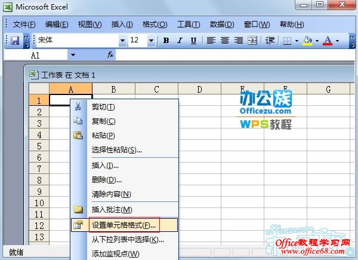Choose 插入批注(M) in context menu
Screen dimensions: 358x260
coord(125,209)
